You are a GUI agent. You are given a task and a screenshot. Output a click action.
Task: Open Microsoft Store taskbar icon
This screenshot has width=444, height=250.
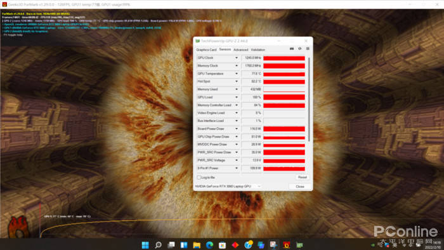[222, 245]
